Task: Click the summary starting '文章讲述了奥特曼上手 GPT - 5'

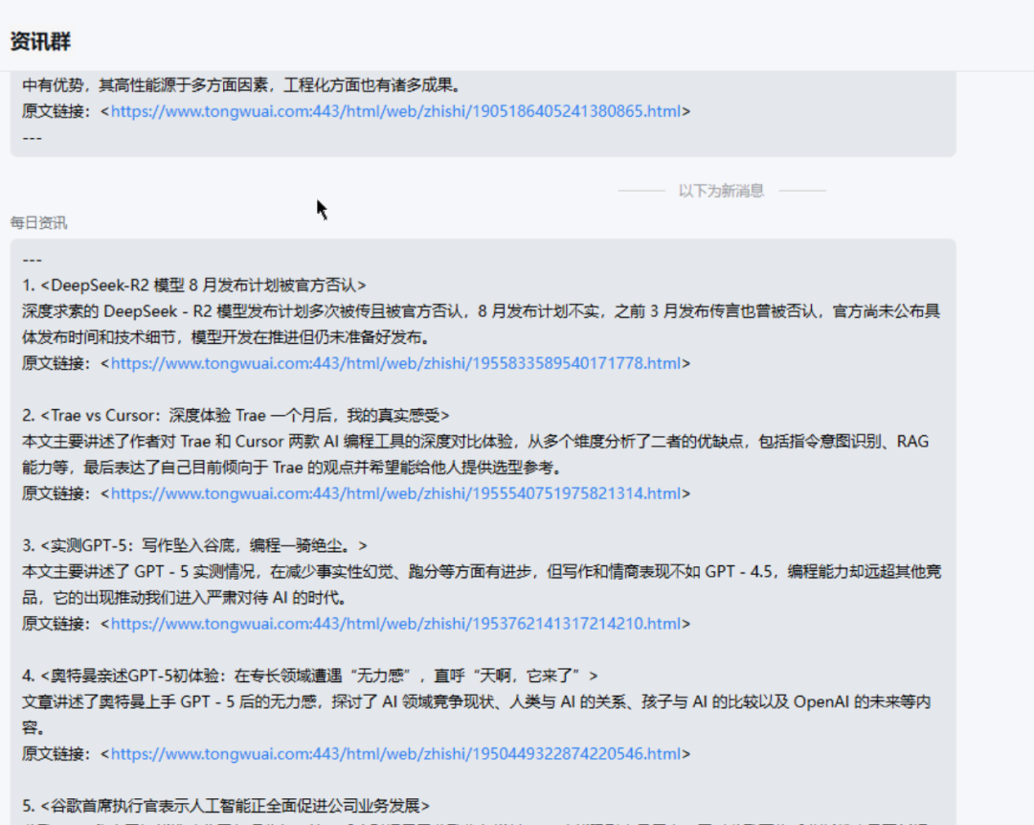Action: click(x=476, y=714)
